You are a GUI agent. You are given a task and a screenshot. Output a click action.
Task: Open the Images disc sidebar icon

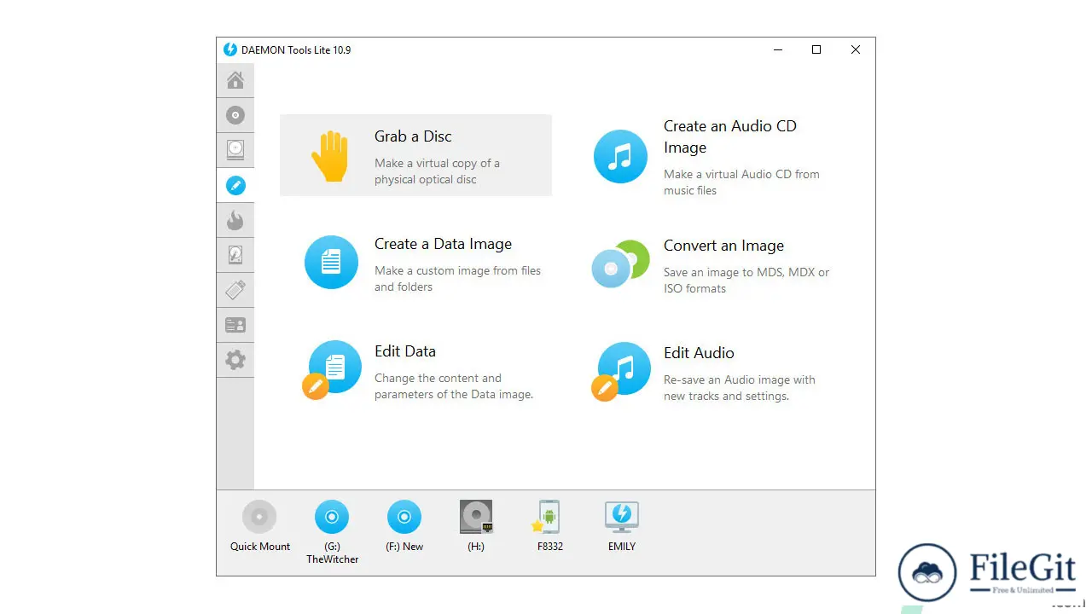coord(235,115)
